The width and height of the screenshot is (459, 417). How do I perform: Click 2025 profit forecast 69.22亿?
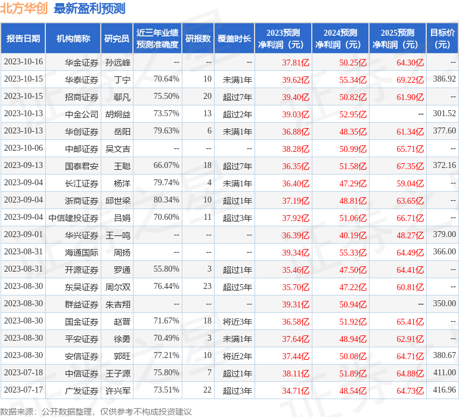pyautogui.click(x=410, y=80)
